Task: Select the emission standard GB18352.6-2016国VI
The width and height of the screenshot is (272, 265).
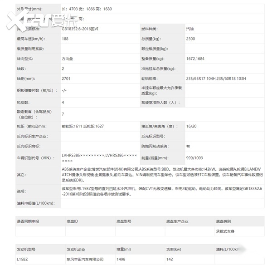Action: 80,29
